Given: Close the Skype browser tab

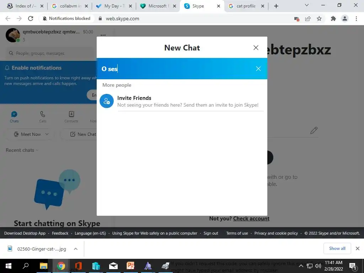Looking at the screenshot, I should (219, 6).
